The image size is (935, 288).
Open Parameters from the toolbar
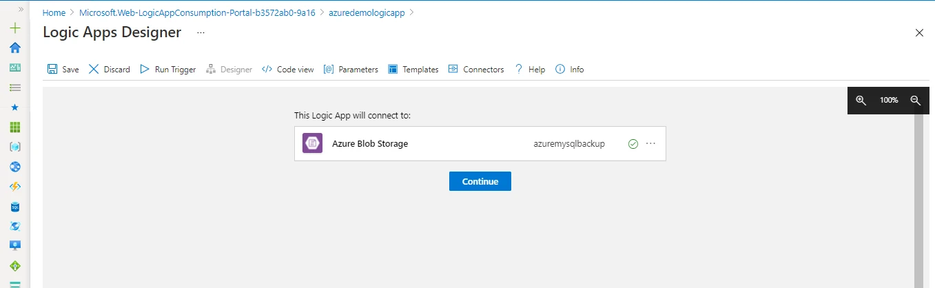[351, 69]
